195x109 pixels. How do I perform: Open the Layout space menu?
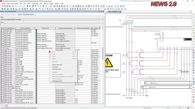tap(15, 3)
